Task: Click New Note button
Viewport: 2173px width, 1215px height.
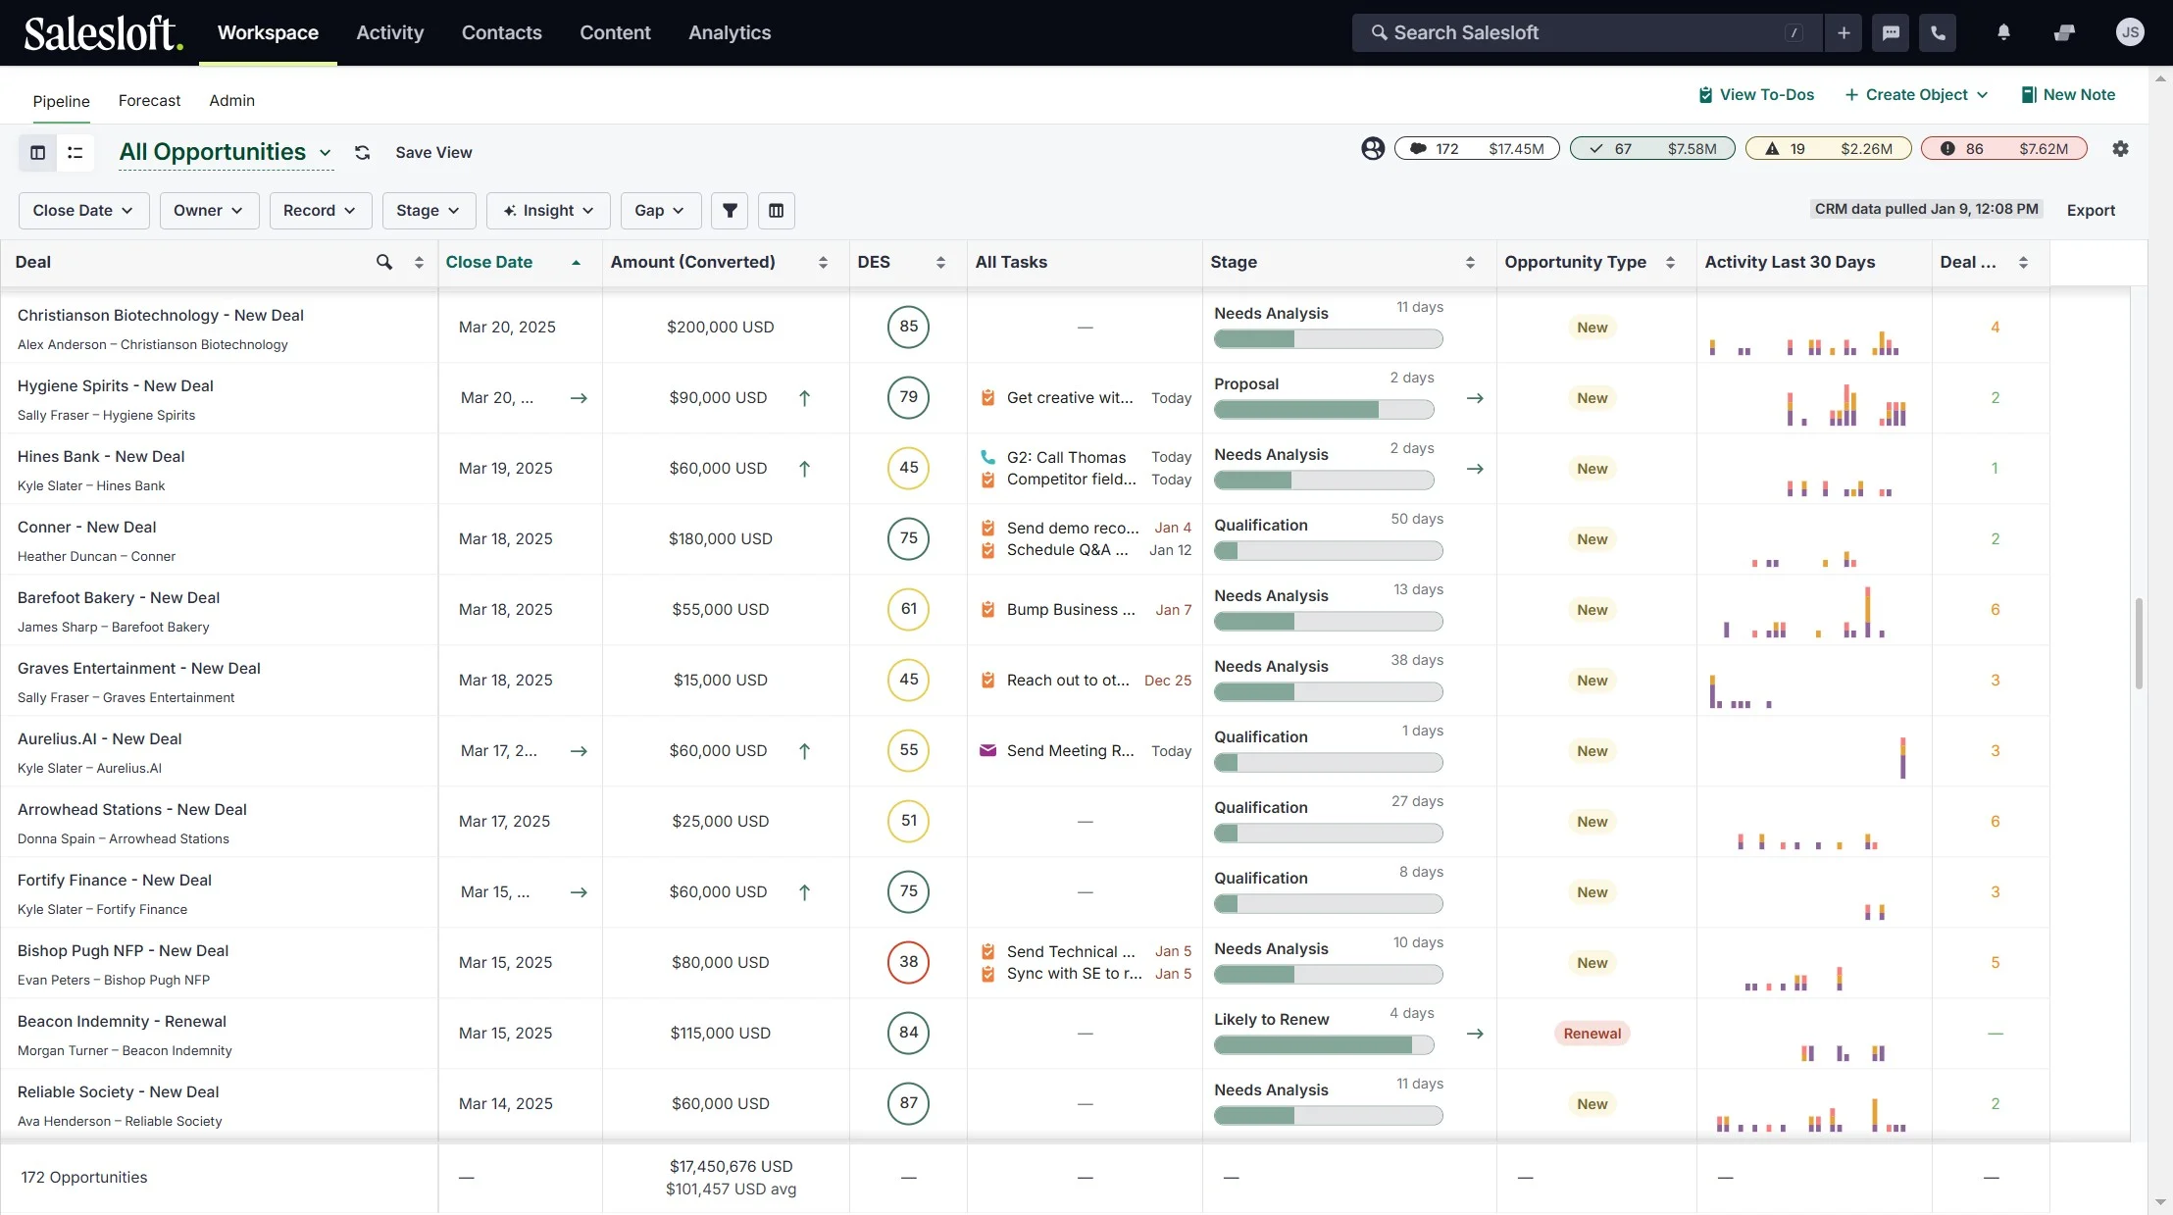Action: (x=2068, y=95)
